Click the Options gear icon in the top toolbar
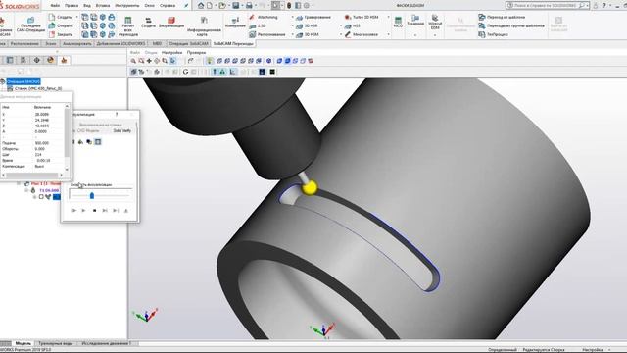627x353 pixels. tap(307, 6)
